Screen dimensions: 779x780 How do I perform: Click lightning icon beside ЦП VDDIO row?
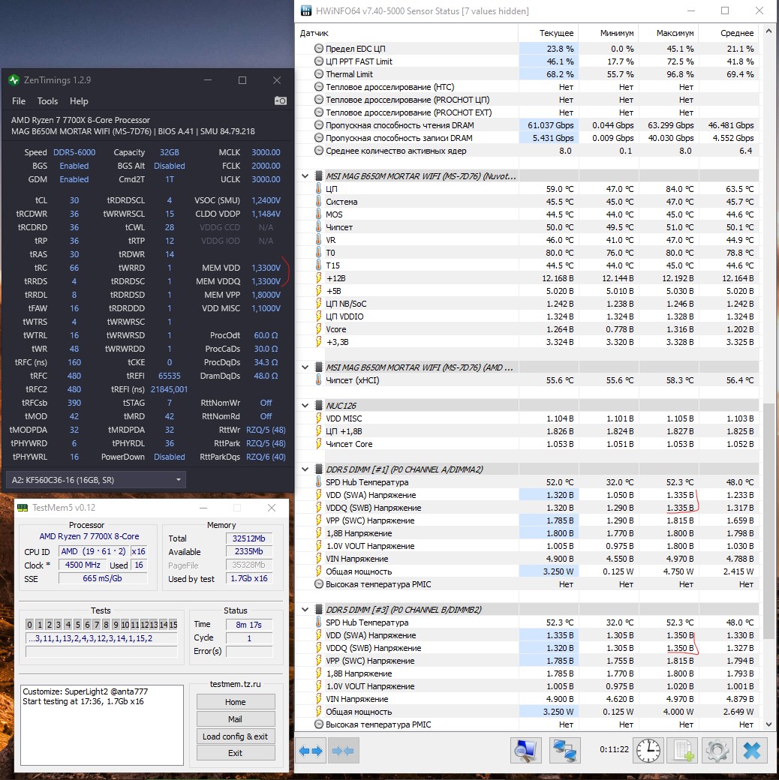point(318,316)
